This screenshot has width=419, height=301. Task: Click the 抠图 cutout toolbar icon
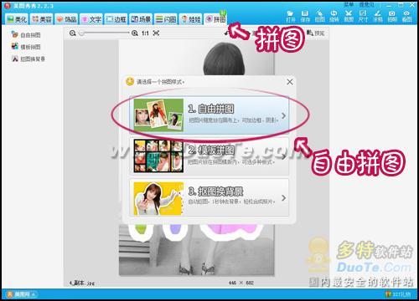click(x=320, y=16)
